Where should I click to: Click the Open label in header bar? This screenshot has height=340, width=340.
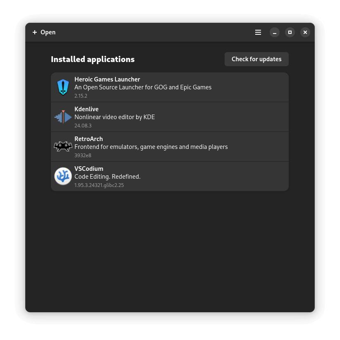point(48,32)
